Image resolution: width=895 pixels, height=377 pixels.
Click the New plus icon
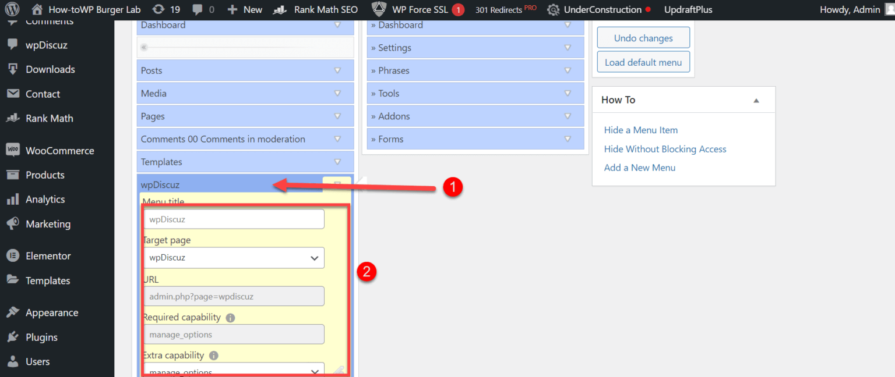coord(232,9)
